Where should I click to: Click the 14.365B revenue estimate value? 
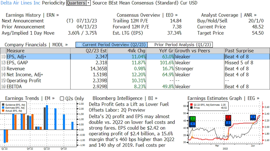99,69
